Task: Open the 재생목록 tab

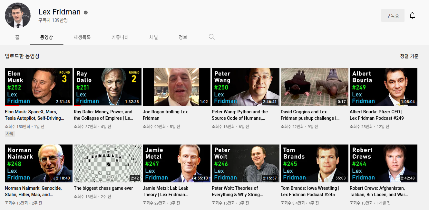Action: (x=82, y=37)
